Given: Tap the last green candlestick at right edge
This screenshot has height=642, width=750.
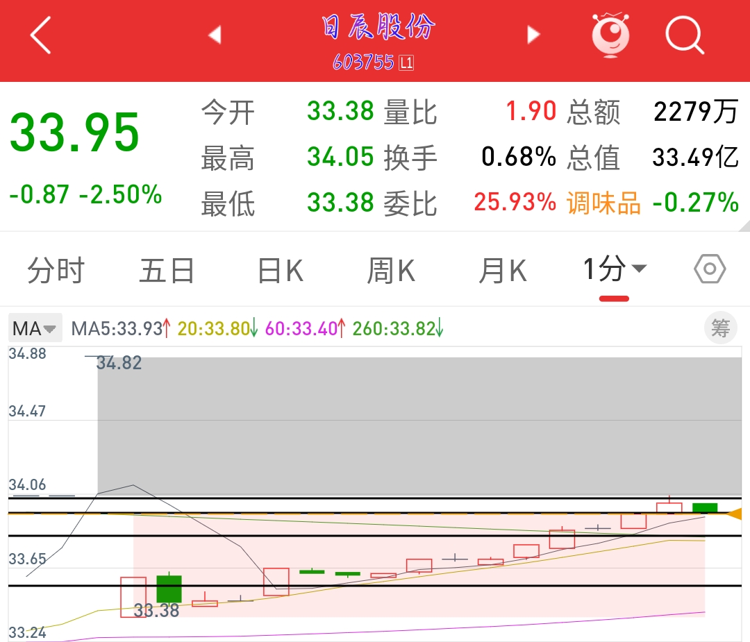Looking at the screenshot, I should pyautogui.click(x=705, y=507).
